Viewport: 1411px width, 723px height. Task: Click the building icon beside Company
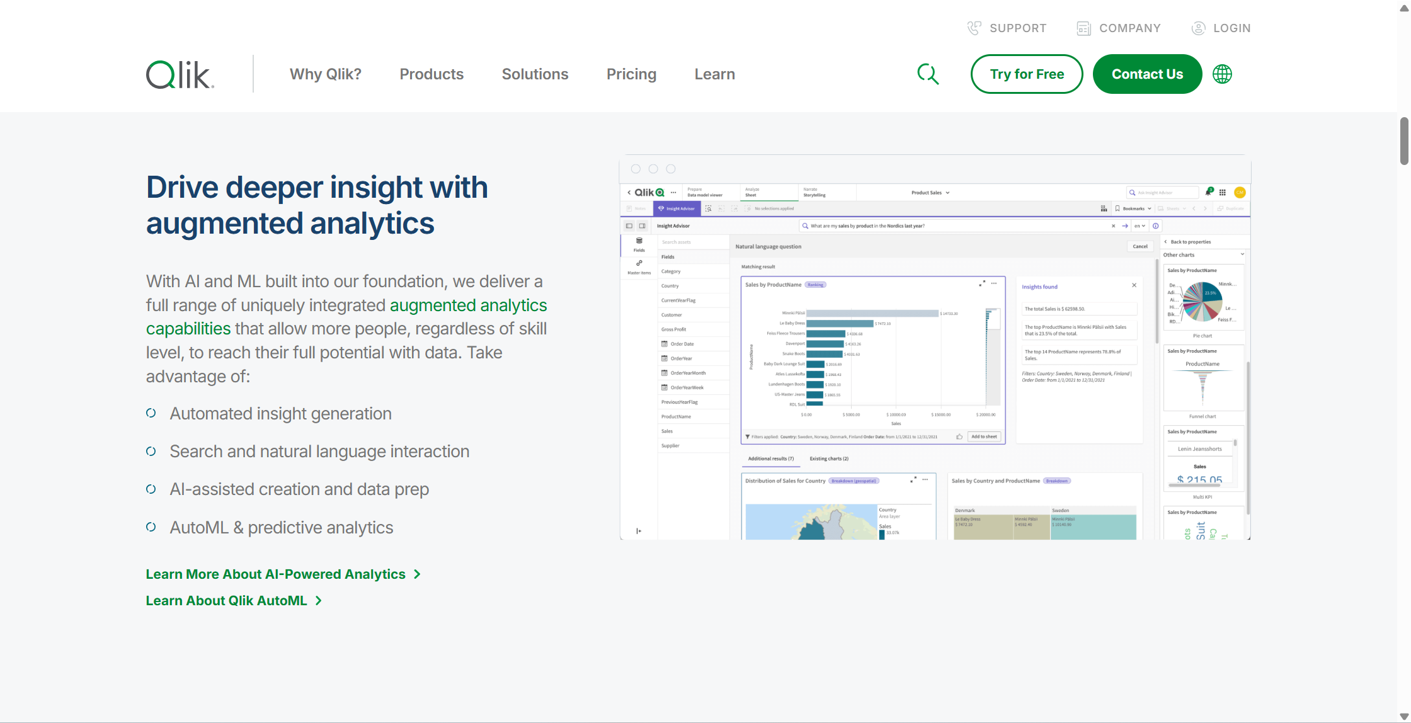(x=1083, y=28)
